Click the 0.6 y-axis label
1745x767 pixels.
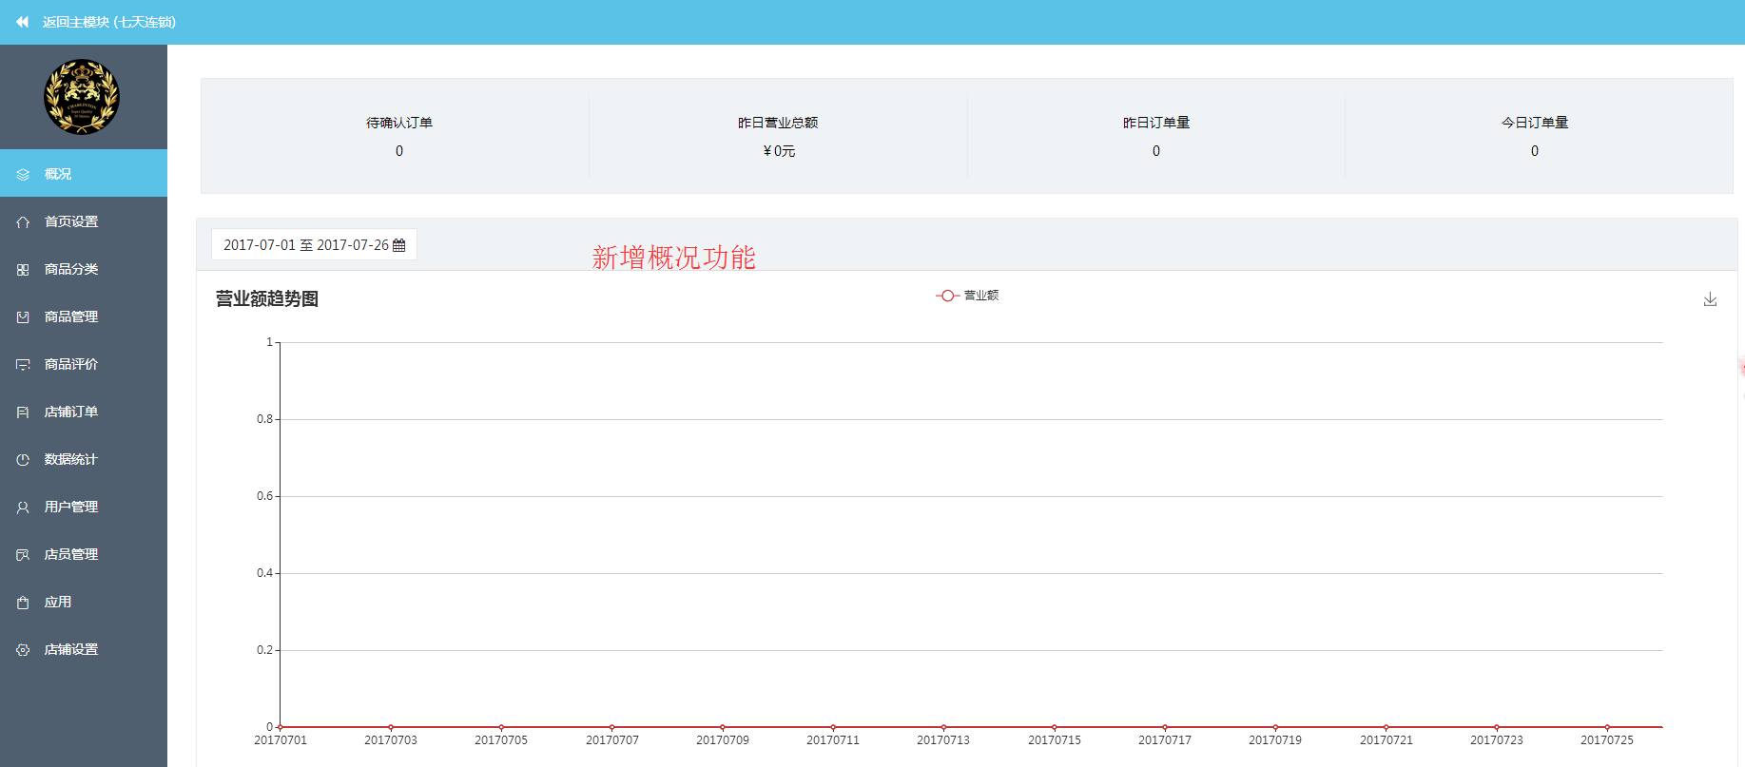264,496
